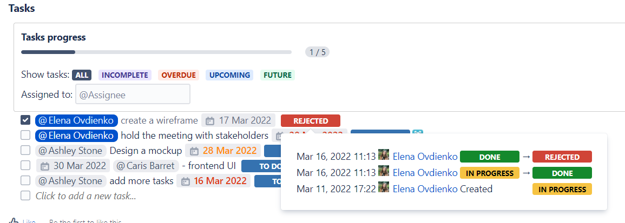625x223 pixels.
Task: Open the REJECTED status on the wireframe task
Action: [311, 121]
